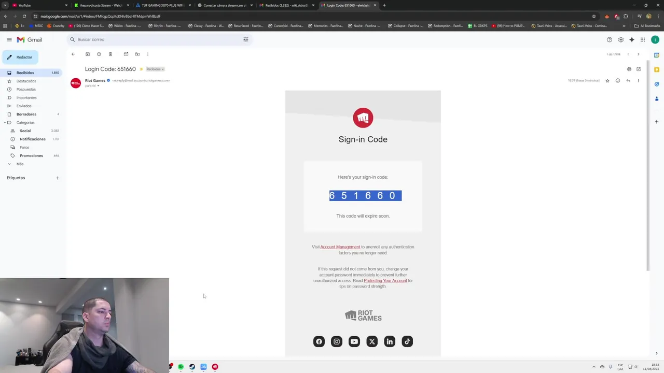Open the message three-dot options menu
Image resolution: width=664 pixels, height=373 pixels.
point(639,80)
